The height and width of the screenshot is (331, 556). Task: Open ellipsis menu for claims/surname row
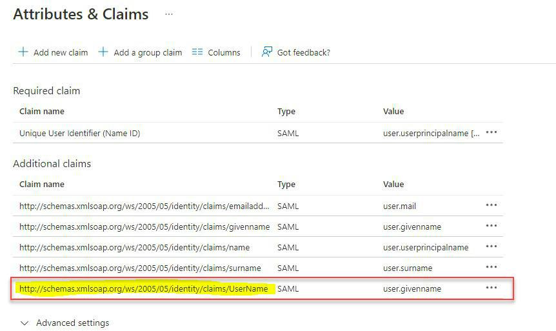pos(491,266)
